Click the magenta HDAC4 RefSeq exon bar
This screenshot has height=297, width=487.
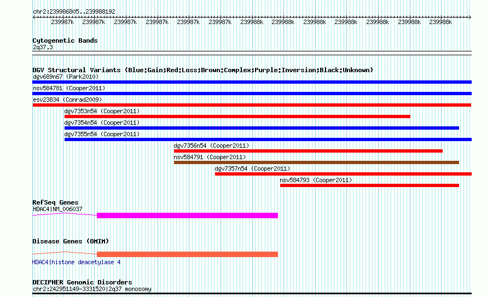click(x=187, y=216)
